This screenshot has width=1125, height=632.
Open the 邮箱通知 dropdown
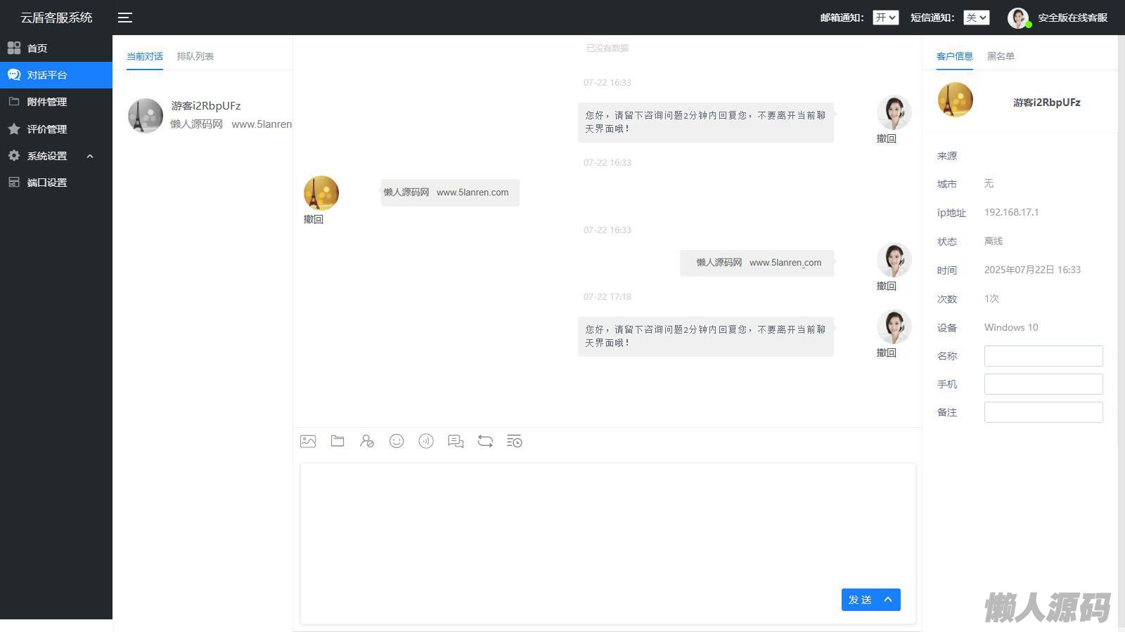pyautogui.click(x=885, y=18)
